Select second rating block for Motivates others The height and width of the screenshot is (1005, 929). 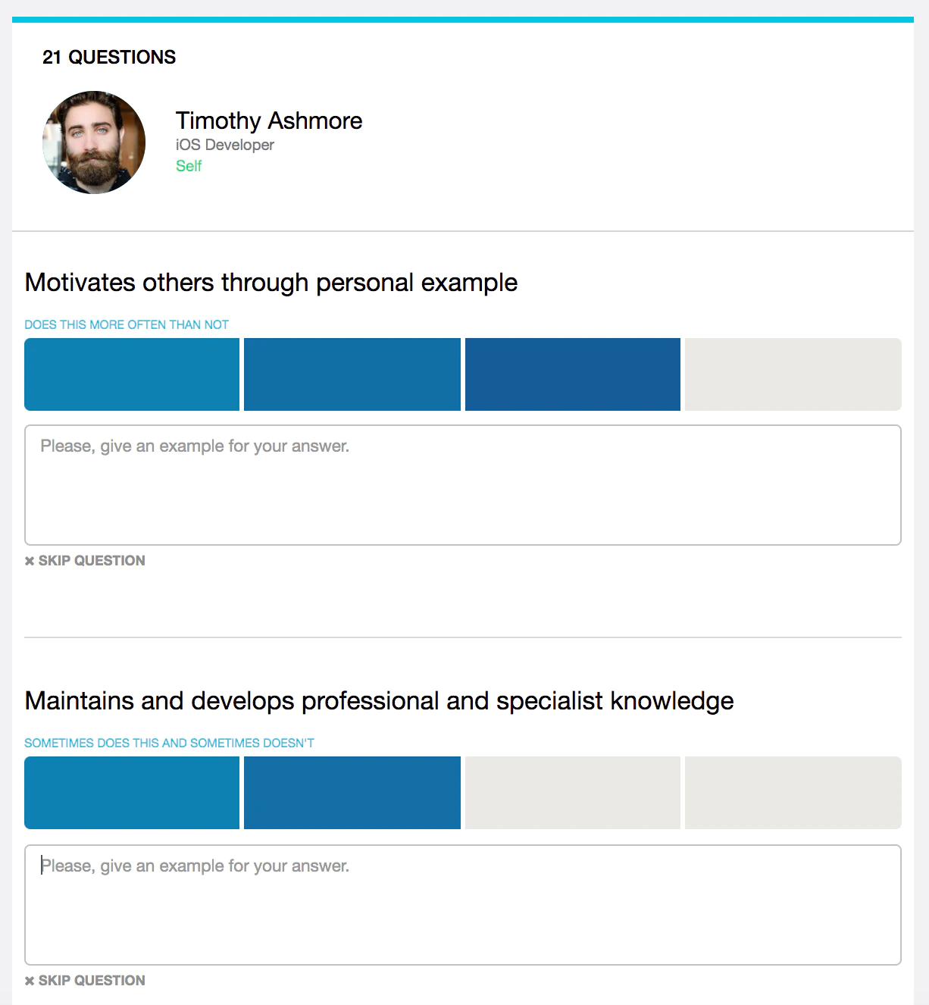[x=352, y=374]
